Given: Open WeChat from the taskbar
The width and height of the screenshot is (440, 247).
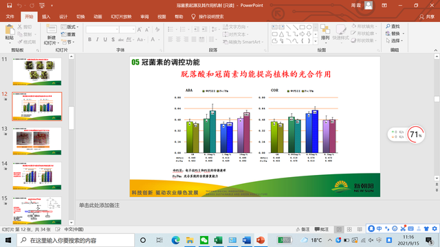Looking at the screenshot, I should pyautogui.click(x=204, y=240).
